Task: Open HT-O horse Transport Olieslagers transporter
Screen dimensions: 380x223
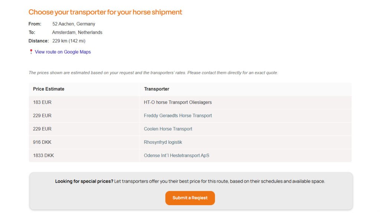Action: 178,102
